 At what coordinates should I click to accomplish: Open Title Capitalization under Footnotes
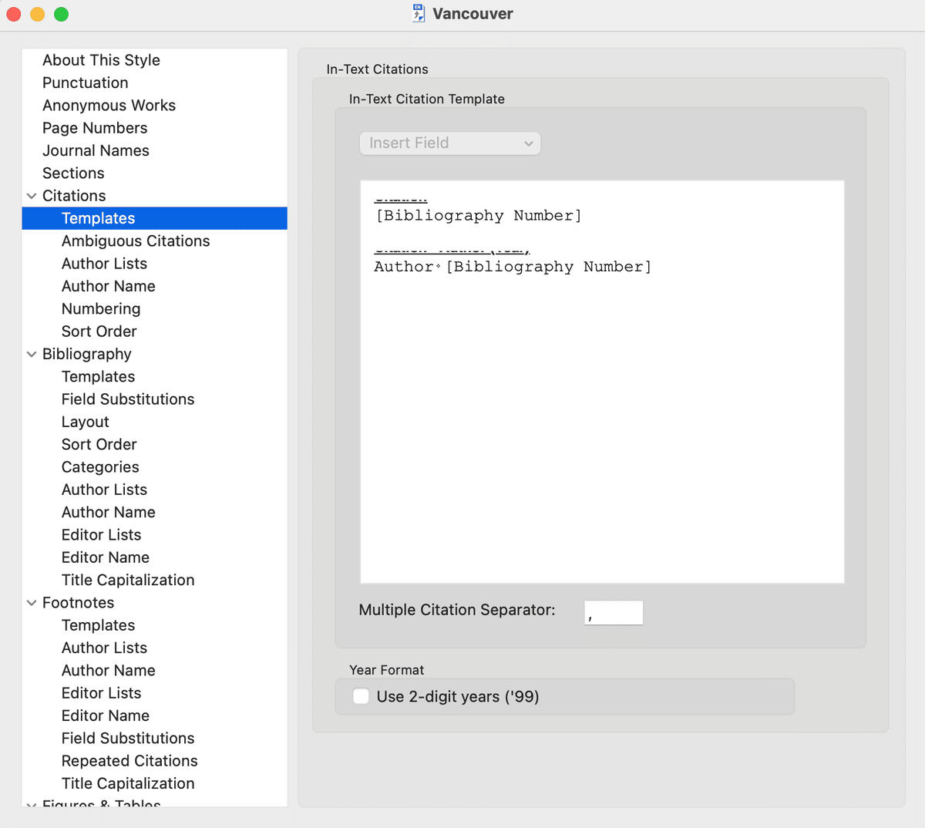(128, 784)
